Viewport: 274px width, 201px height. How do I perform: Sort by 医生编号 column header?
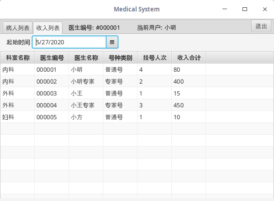point(52,58)
